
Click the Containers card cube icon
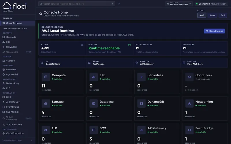tap(189, 77)
